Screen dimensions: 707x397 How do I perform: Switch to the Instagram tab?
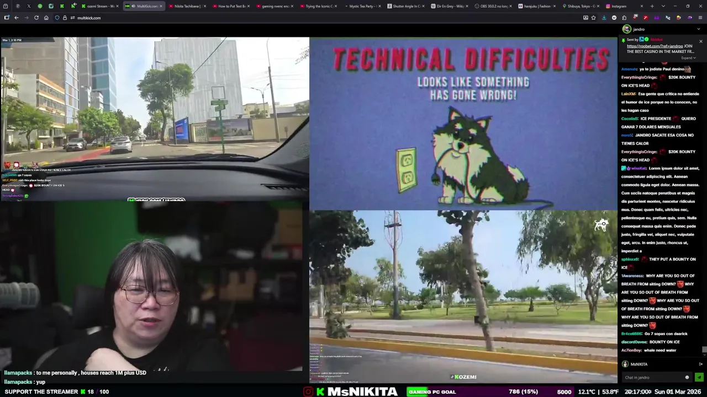[x=624, y=6]
